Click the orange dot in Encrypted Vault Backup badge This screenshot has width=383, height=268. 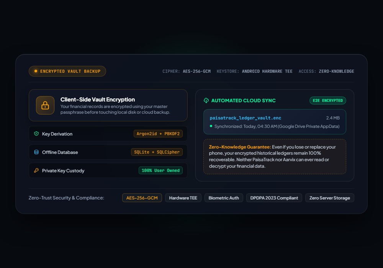36,71
